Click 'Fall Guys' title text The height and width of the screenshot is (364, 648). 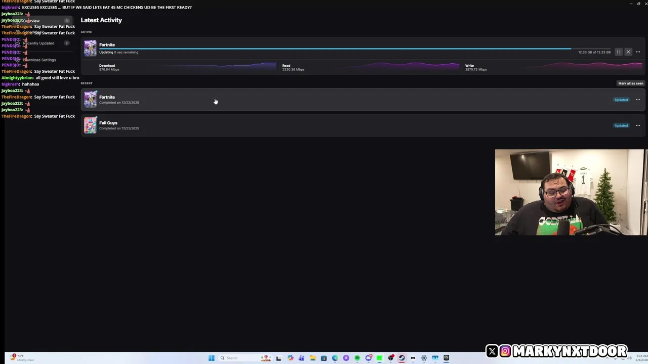tap(108, 123)
